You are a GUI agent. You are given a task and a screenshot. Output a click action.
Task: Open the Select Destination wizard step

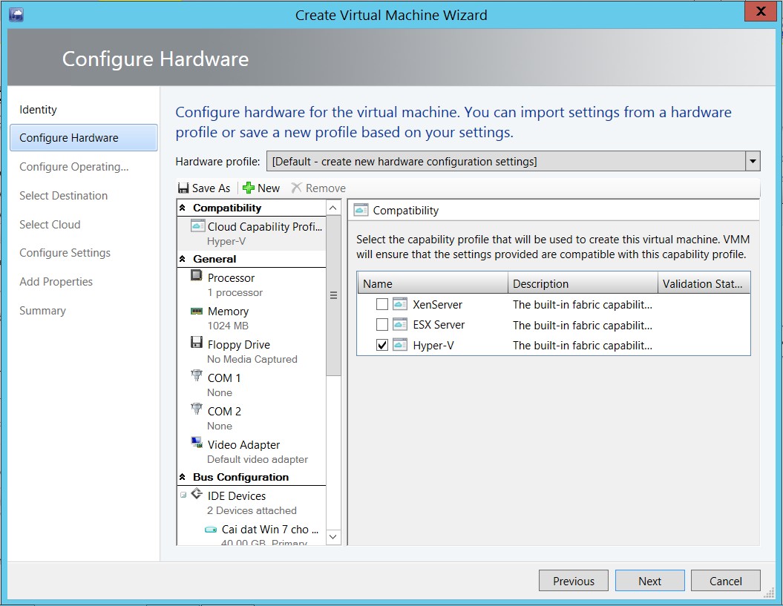pyautogui.click(x=63, y=196)
